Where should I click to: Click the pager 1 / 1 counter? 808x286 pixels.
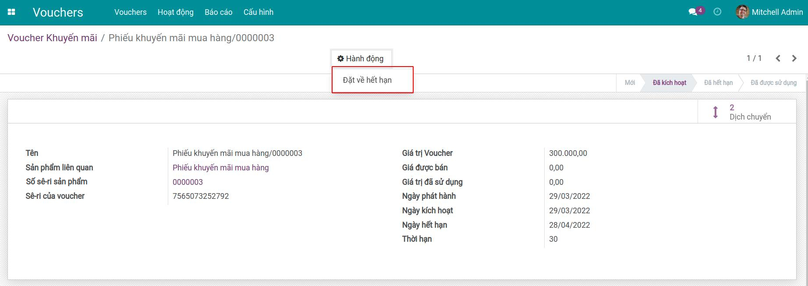click(754, 58)
